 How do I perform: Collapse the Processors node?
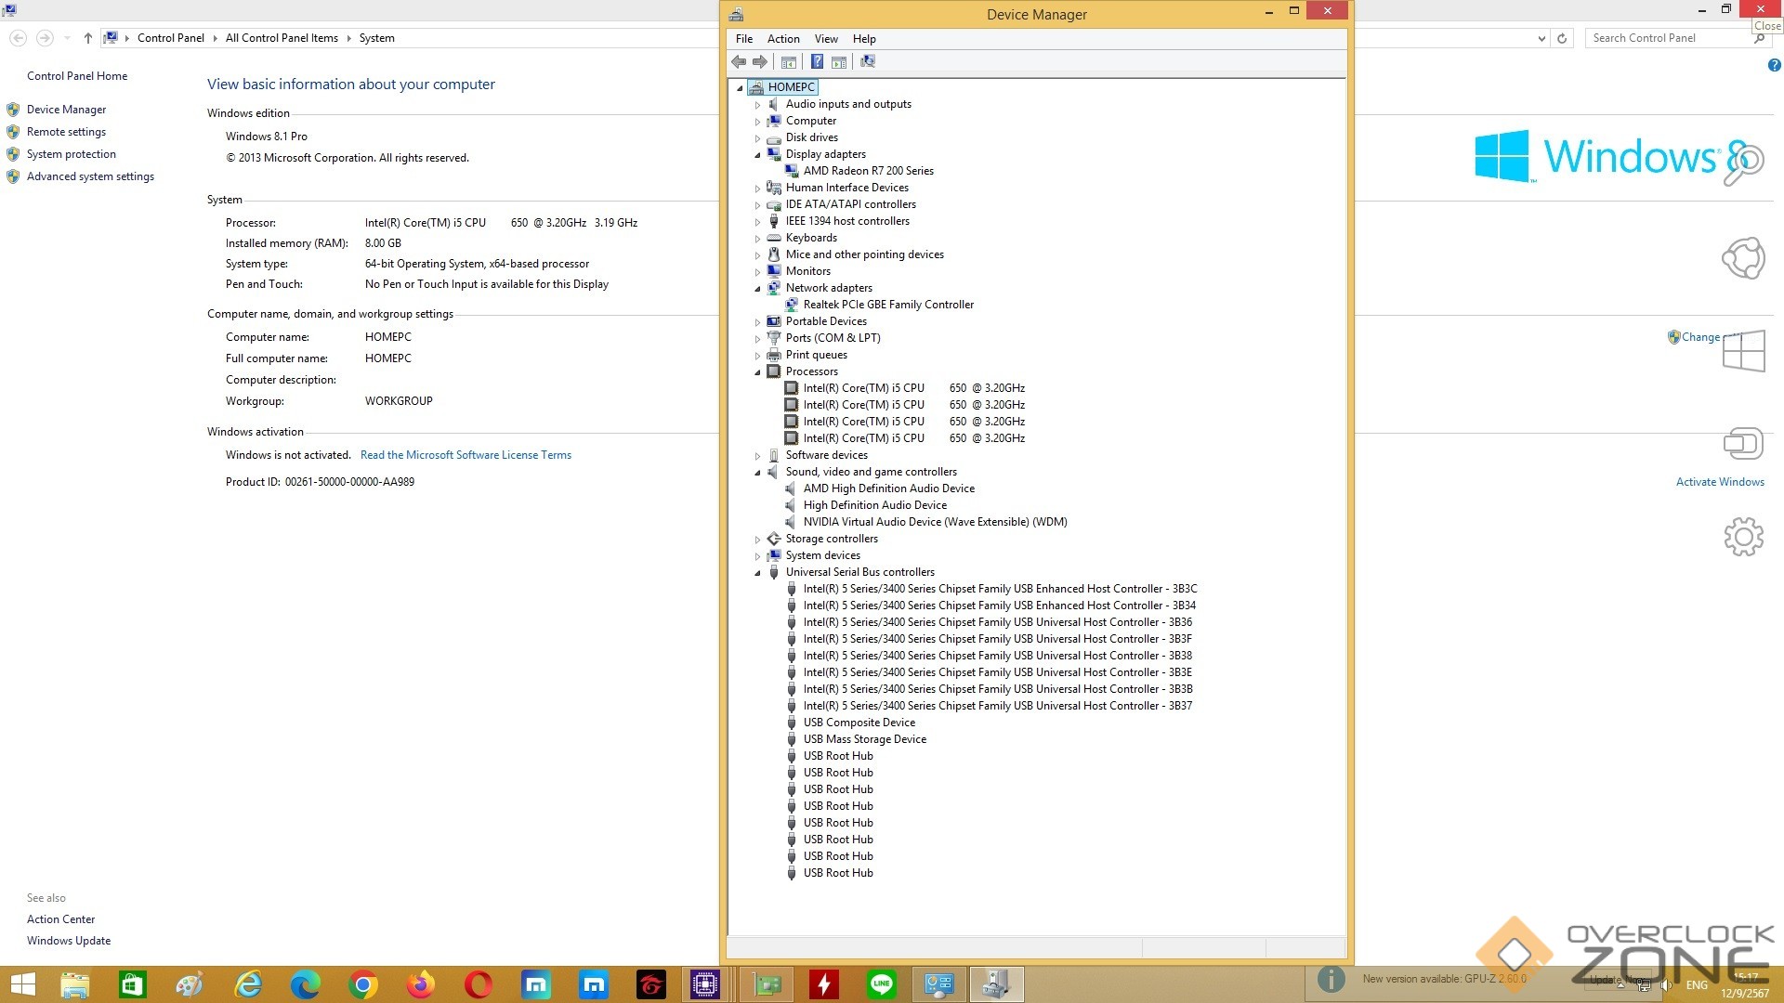coord(757,371)
